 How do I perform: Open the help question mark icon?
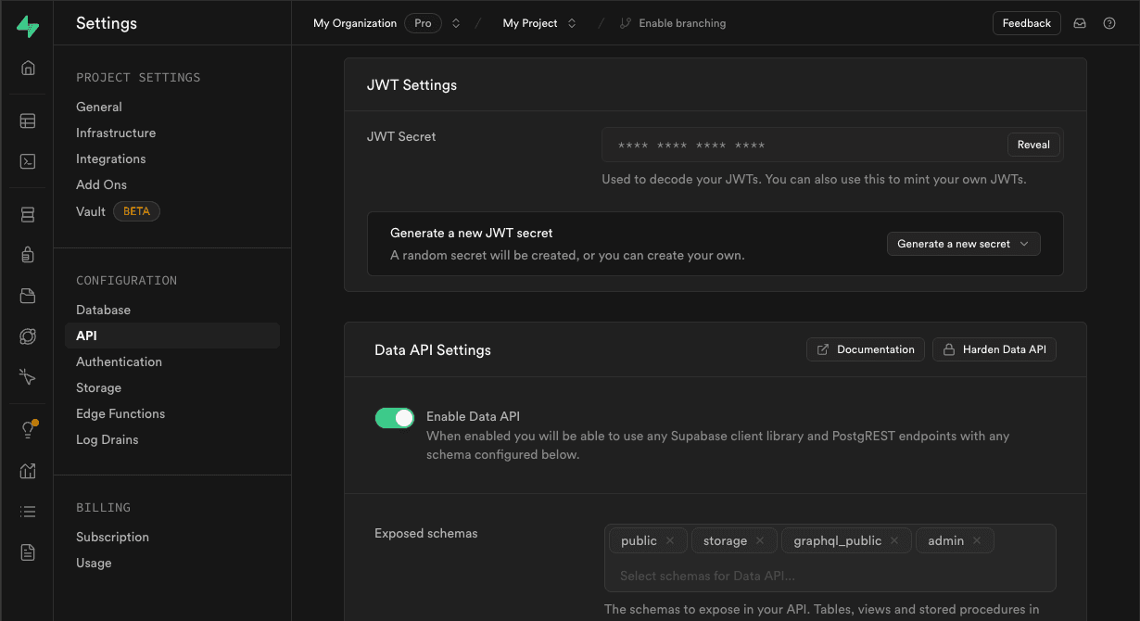1109,22
